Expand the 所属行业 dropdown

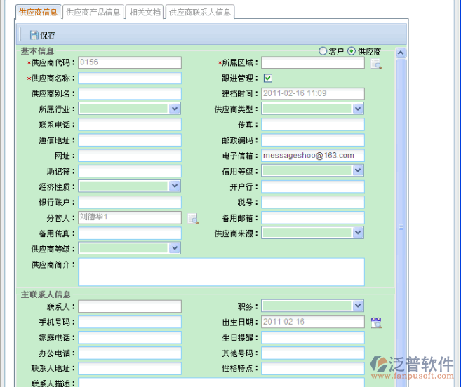tap(175, 109)
